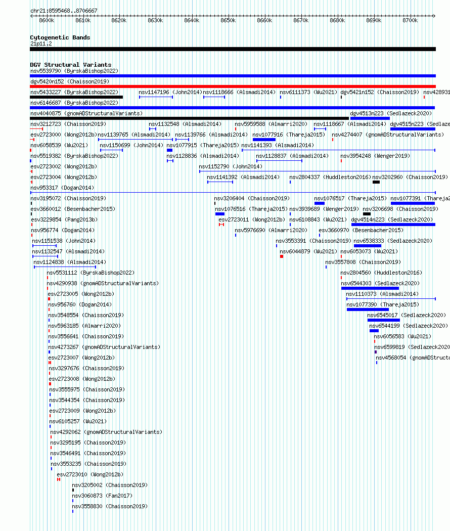The width and height of the screenshot is (450, 531).
Task: Click nsv3212723 (Chaisson2019) label
Action: click(68, 124)
